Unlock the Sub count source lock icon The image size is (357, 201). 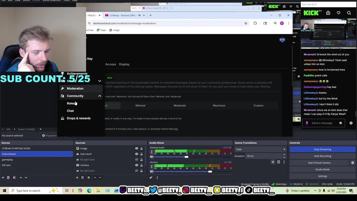(141, 154)
